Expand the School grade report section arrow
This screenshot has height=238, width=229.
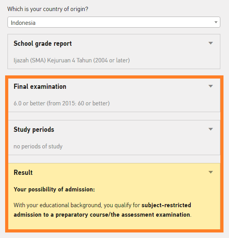[x=210, y=43]
